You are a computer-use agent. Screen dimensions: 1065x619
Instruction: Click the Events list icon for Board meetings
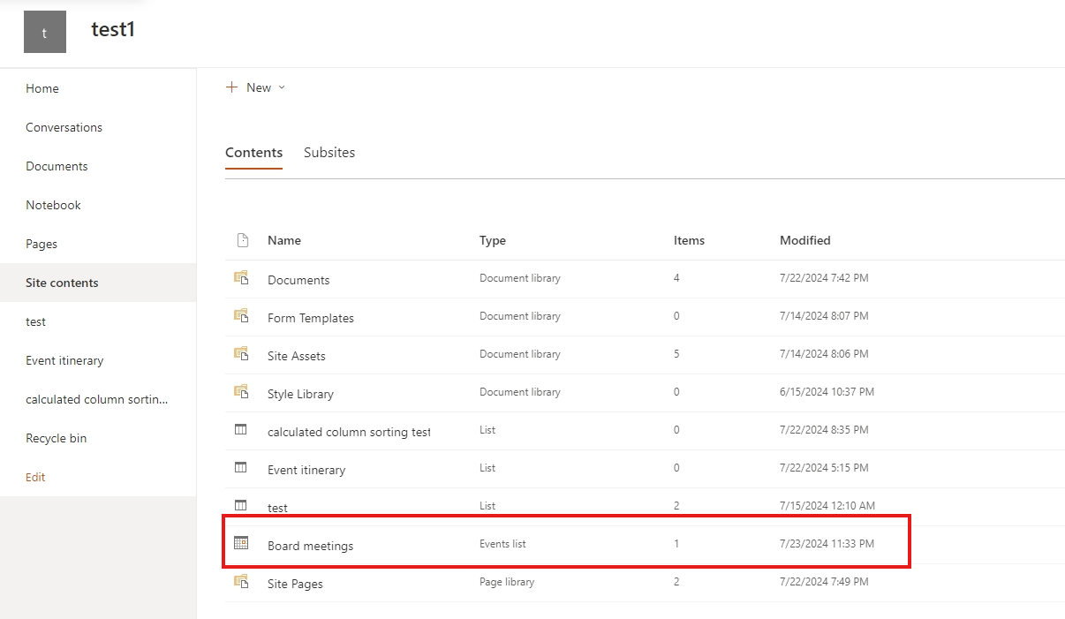click(240, 543)
